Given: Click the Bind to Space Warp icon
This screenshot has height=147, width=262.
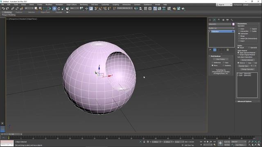Looking at the screenshot, I should 21,9.
